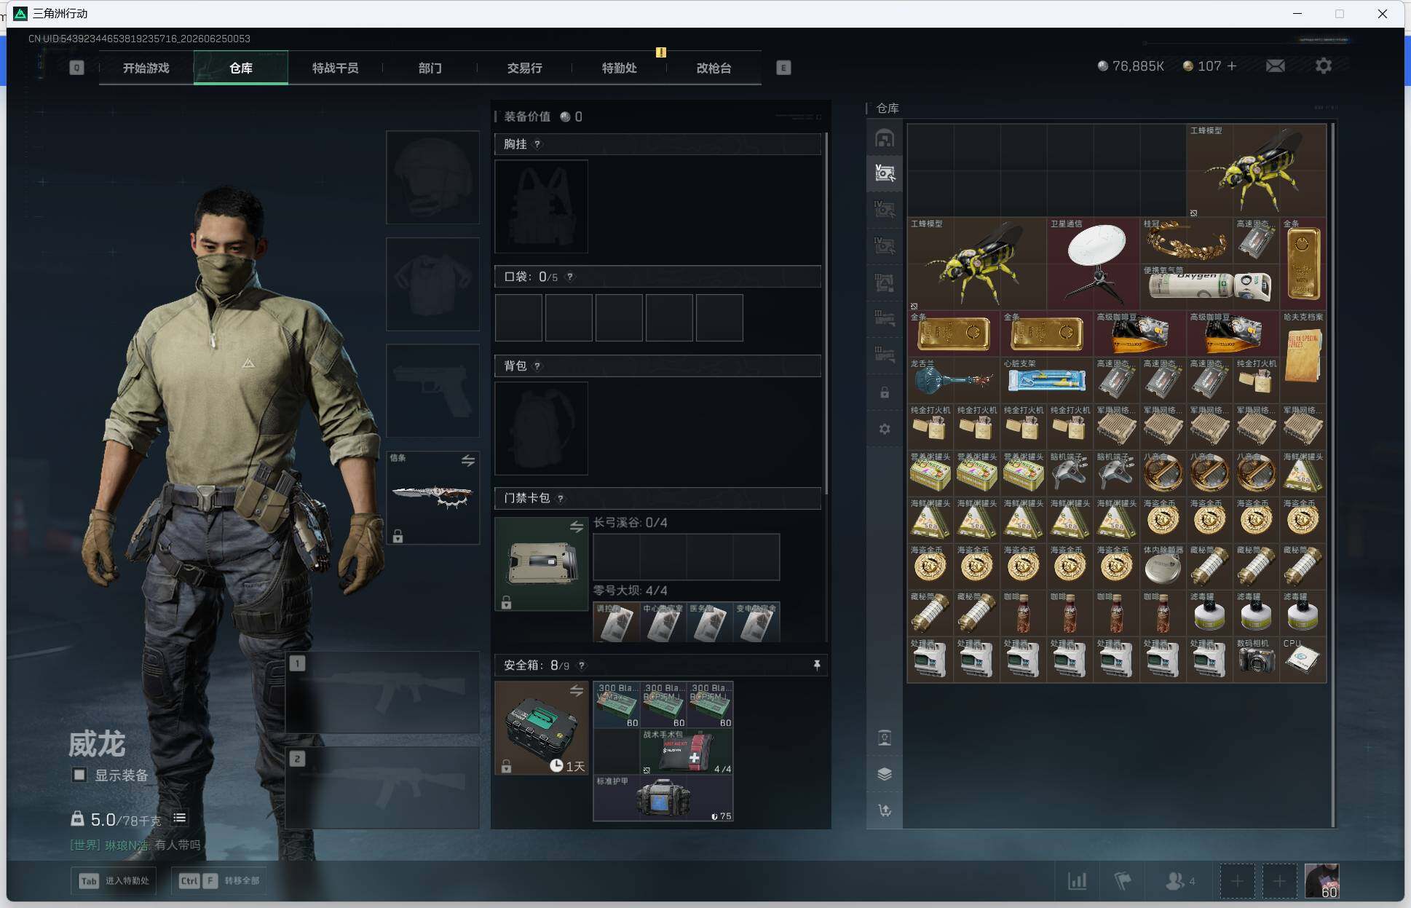The image size is (1411, 908).
Task: Click the swap arrows on the 安全箱 container
Action: [x=577, y=691]
